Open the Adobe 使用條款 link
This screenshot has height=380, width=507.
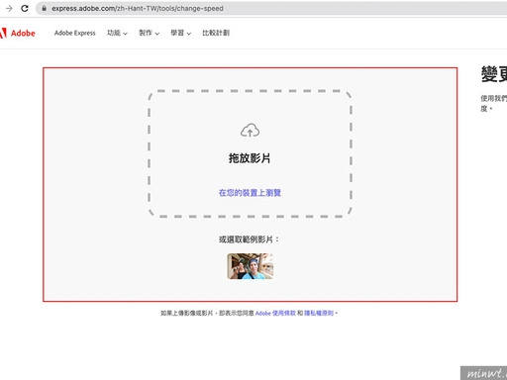point(275,313)
